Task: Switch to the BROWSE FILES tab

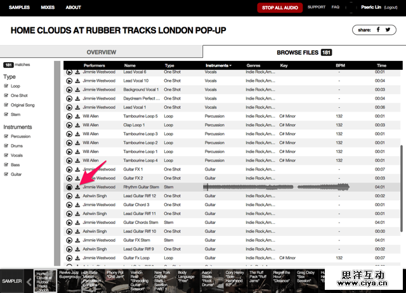Action: [x=304, y=52]
